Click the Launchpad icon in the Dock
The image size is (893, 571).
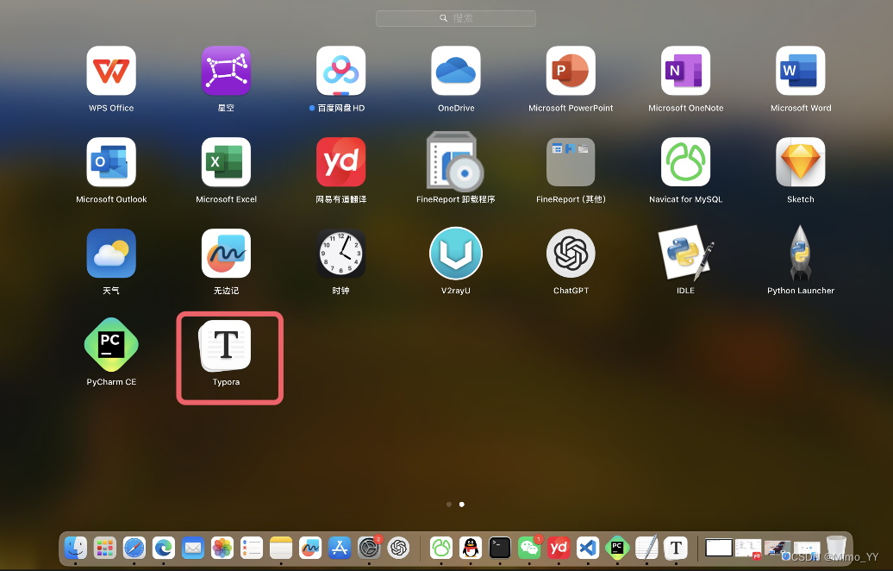105,549
